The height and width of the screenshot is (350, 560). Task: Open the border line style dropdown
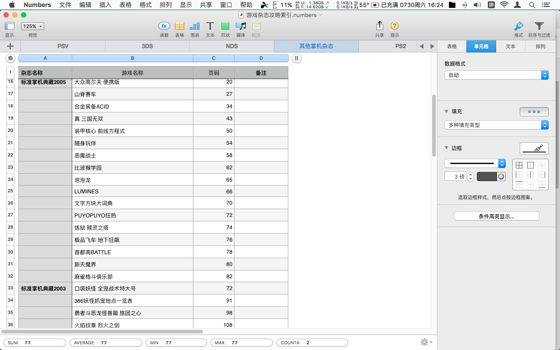[x=475, y=164]
